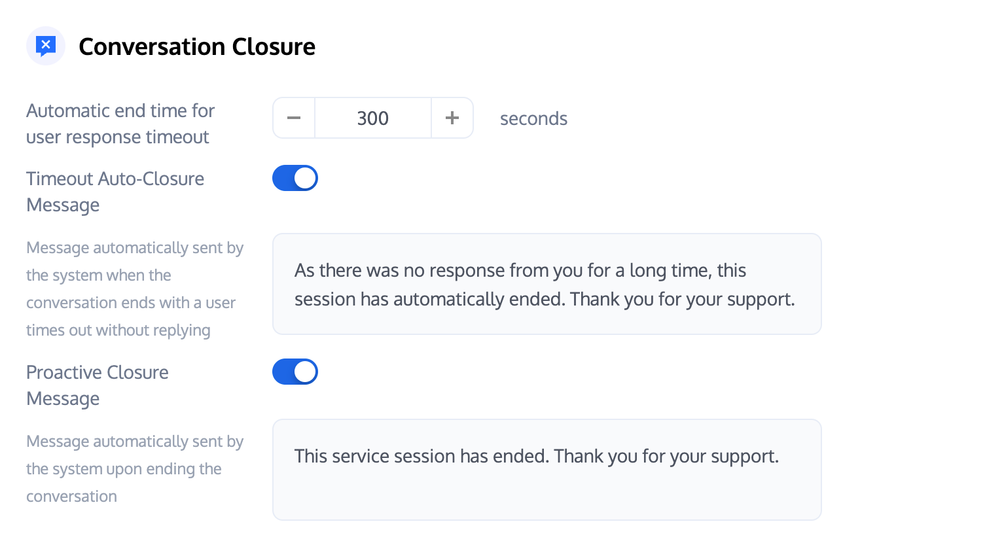Increase timeout with the plus button
Screen dimensions: 1004x543
pyautogui.click(x=452, y=118)
